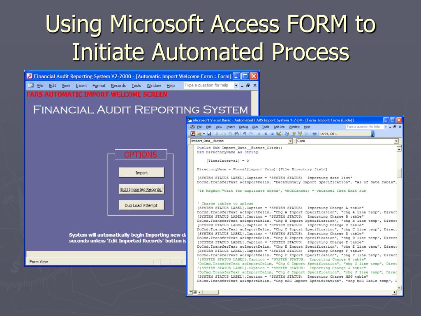Restore the inner VB code window
Screen dimensions: 421x316
(395, 127)
